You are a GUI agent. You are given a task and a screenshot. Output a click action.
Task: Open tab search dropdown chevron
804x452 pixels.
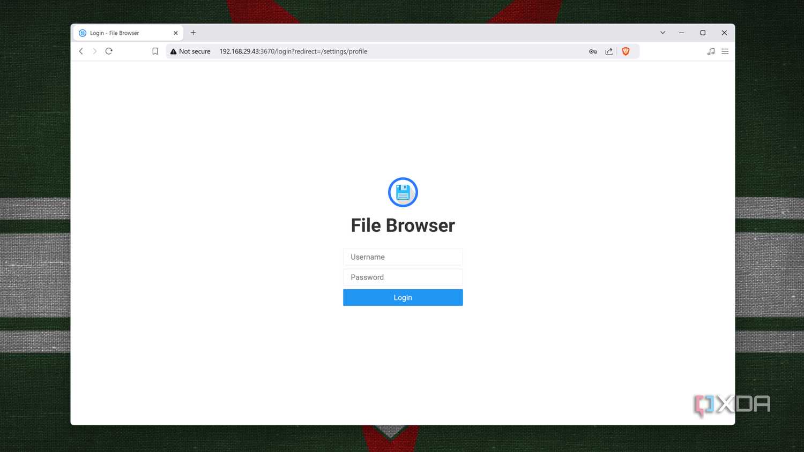pyautogui.click(x=662, y=33)
